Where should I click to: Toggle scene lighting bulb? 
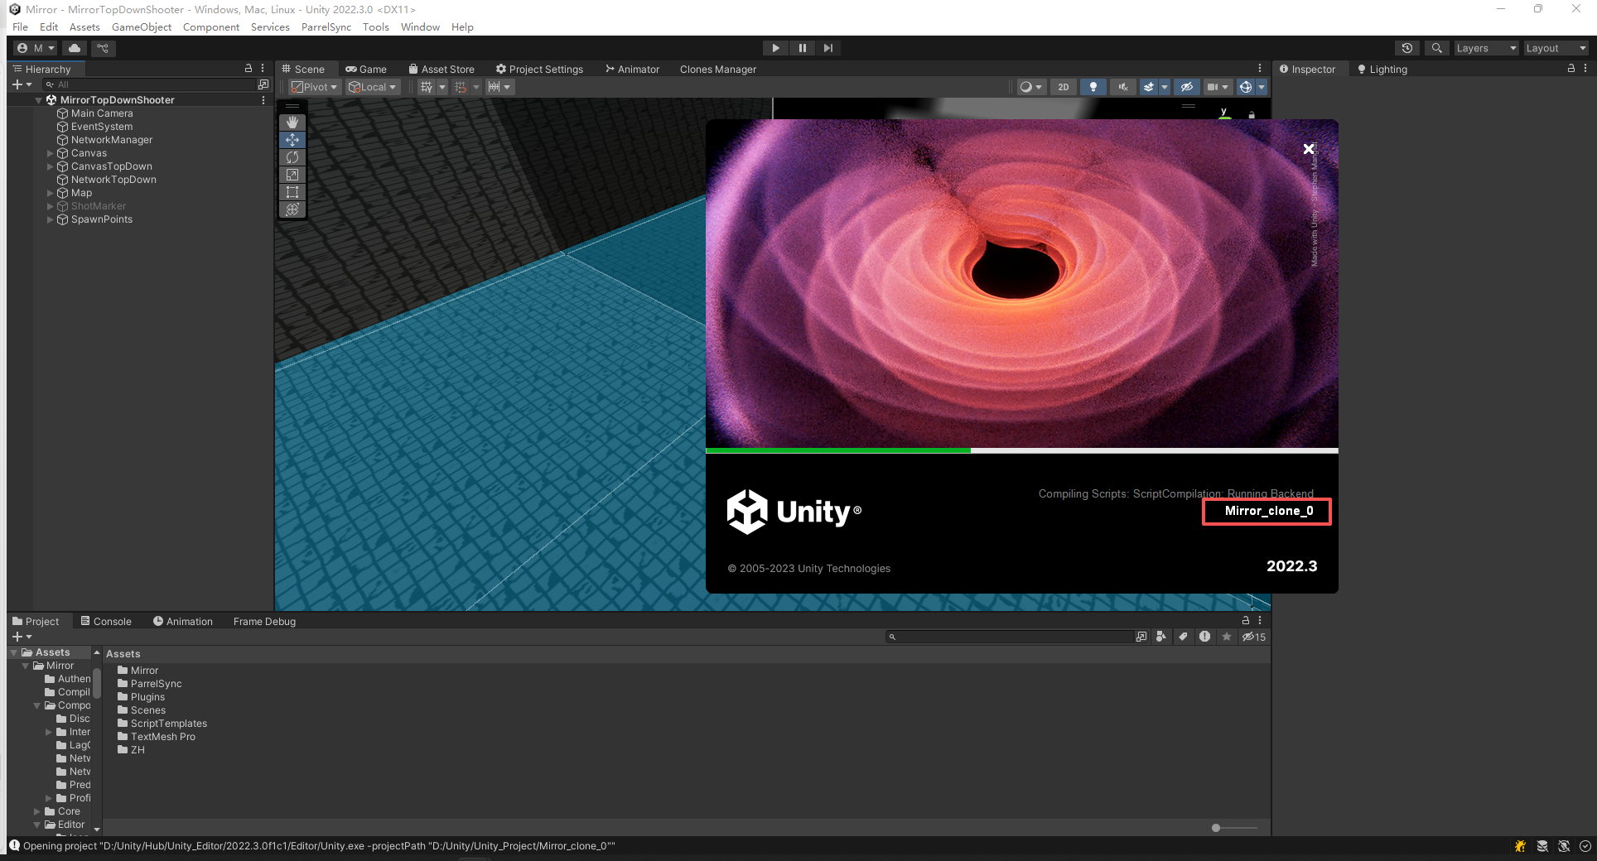pos(1093,87)
